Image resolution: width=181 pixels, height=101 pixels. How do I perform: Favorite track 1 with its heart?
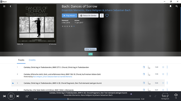click(x=163, y=67)
